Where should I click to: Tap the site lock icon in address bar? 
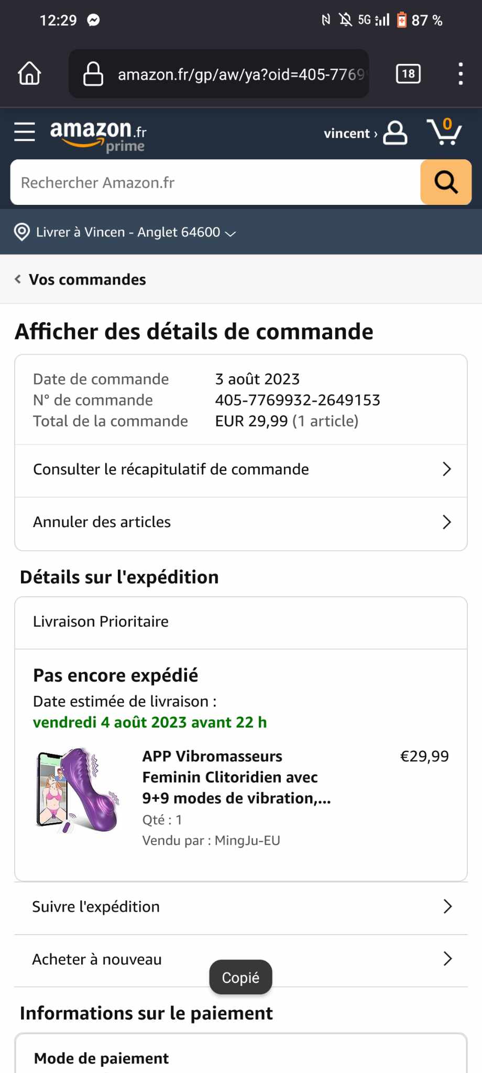coord(93,74)
